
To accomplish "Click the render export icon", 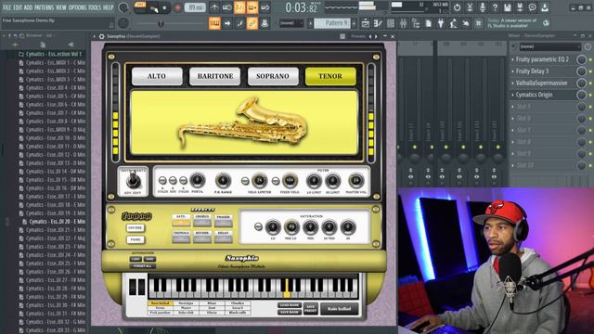I will (x=520, y=7).
